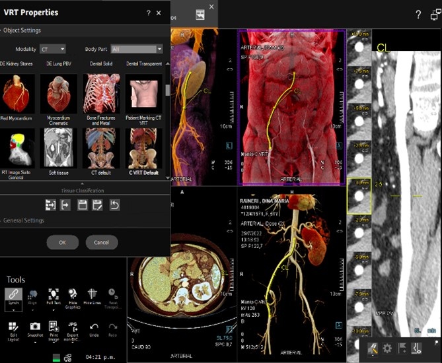Pin the vessel tool panel
Screen dimensions: 442x363
coord(437,343)
